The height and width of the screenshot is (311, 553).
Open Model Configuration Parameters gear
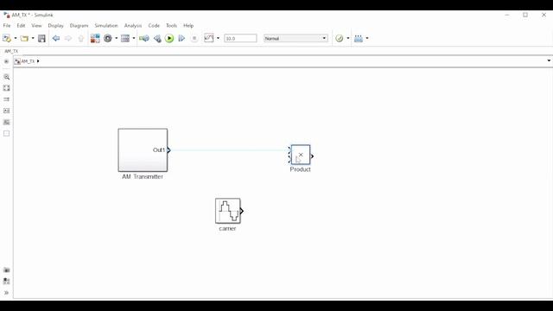coord(108,38)
